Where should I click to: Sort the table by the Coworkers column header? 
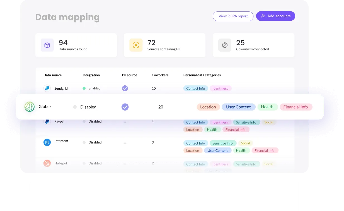(160, 75)
